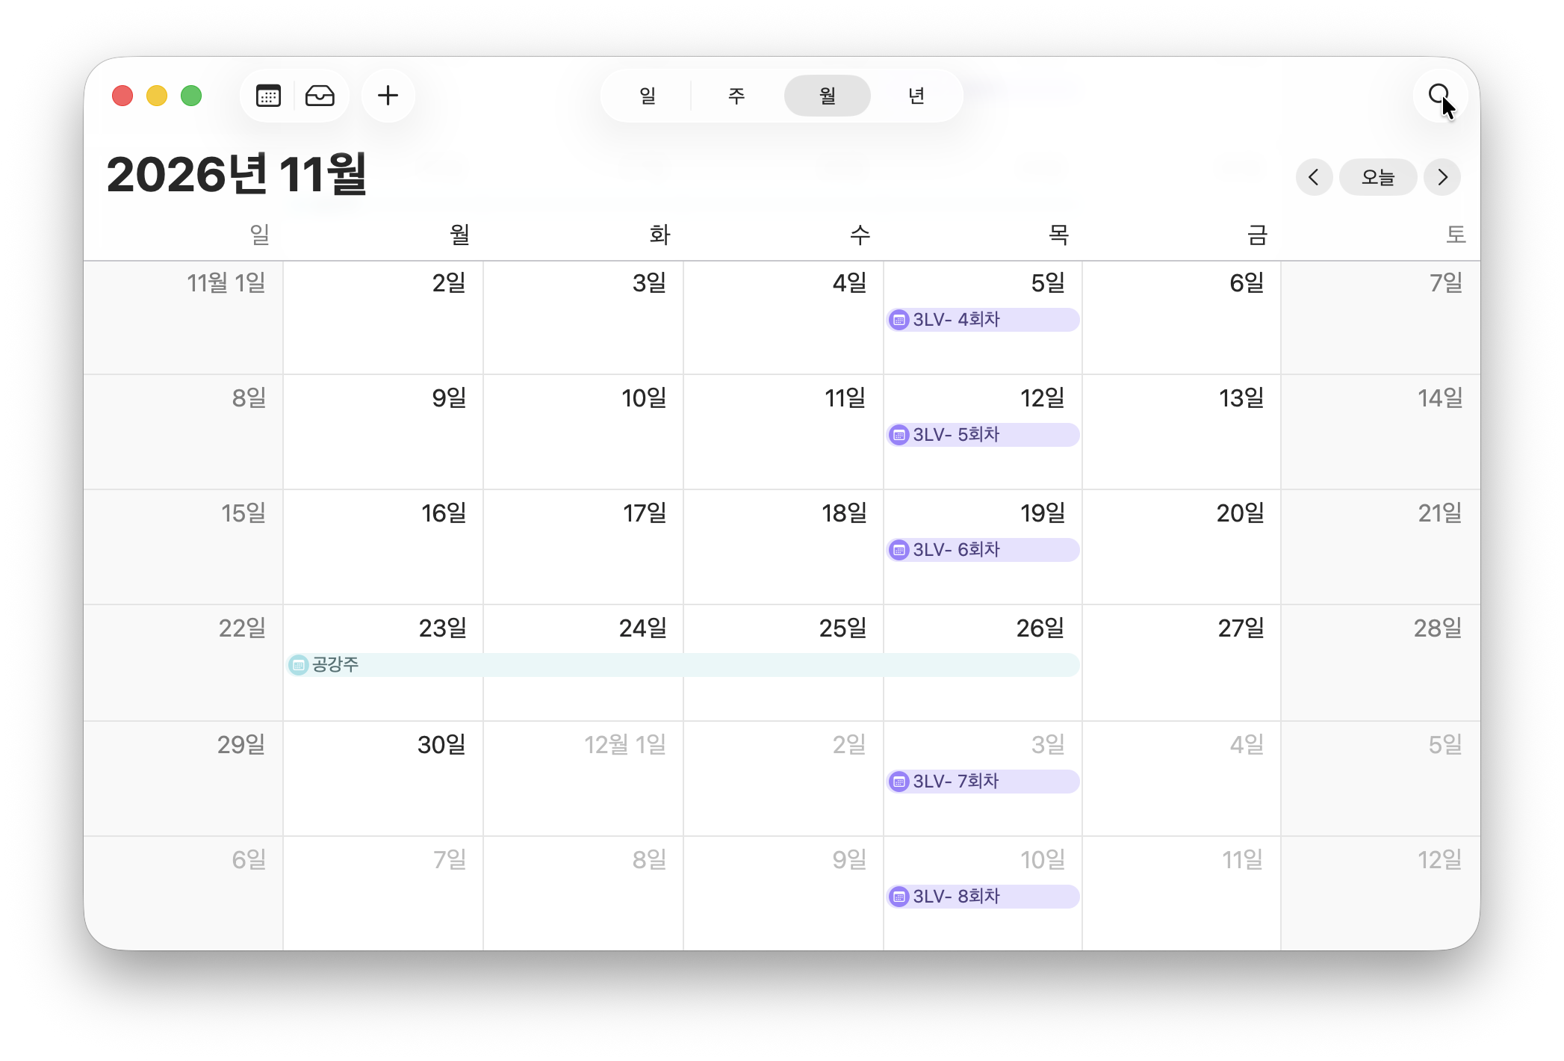Select the 4일 Wednesday cell in November

pos(783,318)
